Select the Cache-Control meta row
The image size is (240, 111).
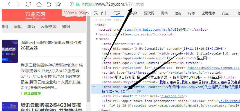[x=152, y=63]
